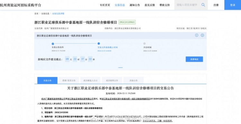Open 专区首页 in top navigation
Screen dimensions: 241x124
[x=105, y=5]
